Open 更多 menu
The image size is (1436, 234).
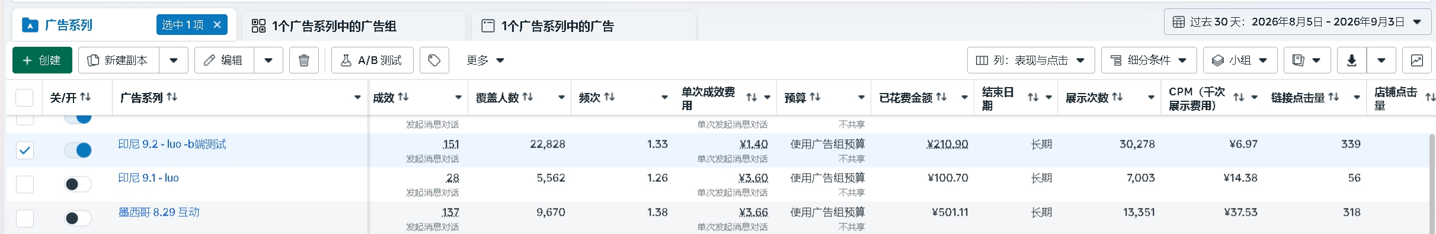point(485,60)
